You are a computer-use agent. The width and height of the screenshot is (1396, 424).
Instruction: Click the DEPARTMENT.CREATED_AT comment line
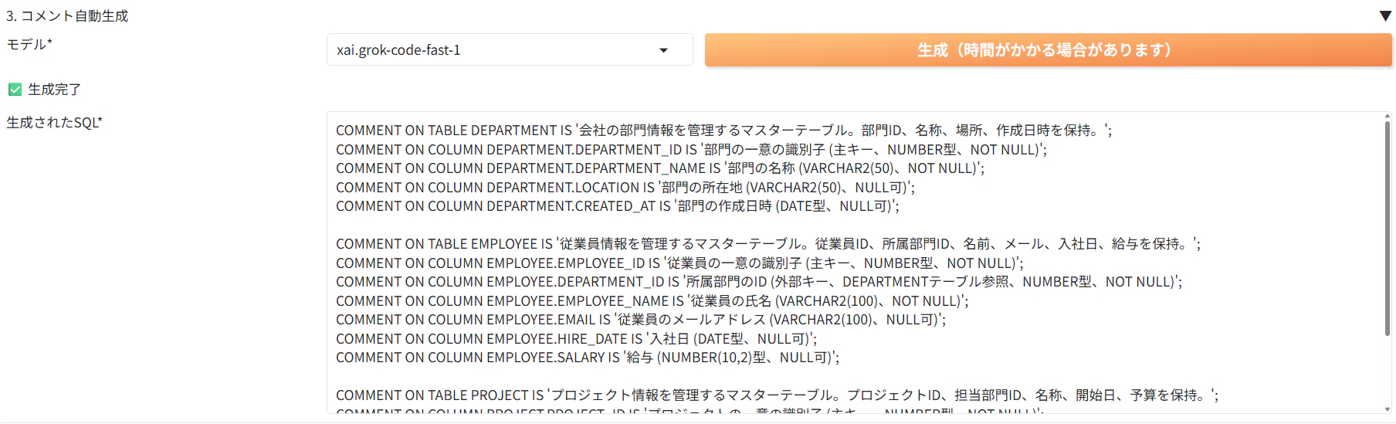click(x=618, y=206)
